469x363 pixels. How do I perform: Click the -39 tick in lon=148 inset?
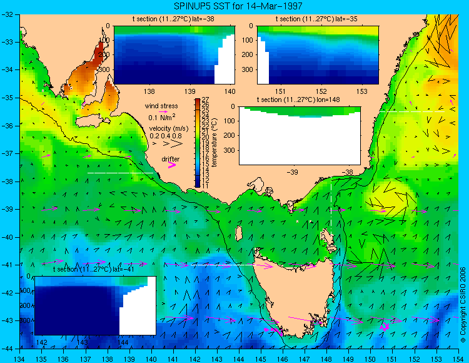click(x=292, y=172)
